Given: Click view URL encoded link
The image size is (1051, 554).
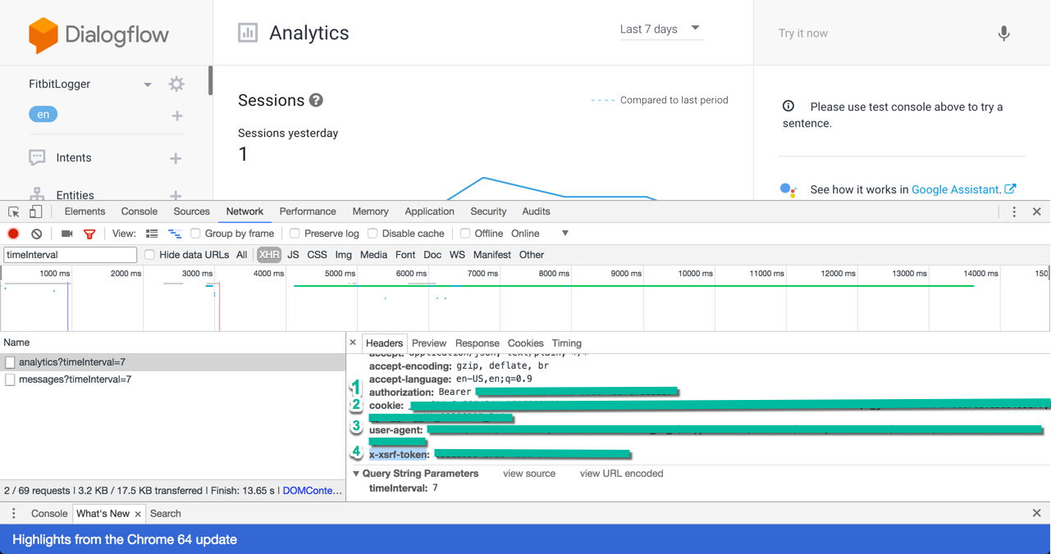Looking at the screenshot, I should pyautogui.click(x=622, y=474).
